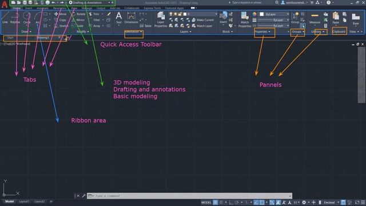The image size is (366, 206).
Task: Select the Circle tool
Action: point(27,18)
